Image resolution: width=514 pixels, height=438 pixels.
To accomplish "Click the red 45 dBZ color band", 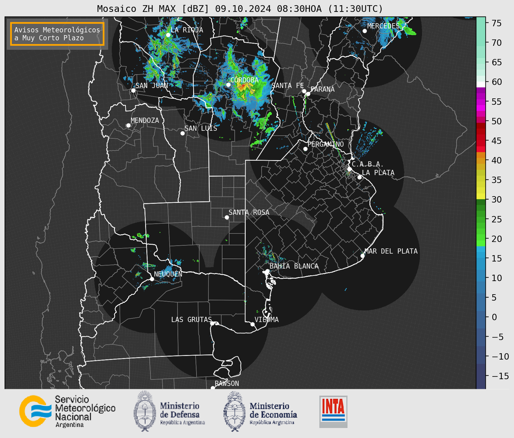I will pos(481,140).
